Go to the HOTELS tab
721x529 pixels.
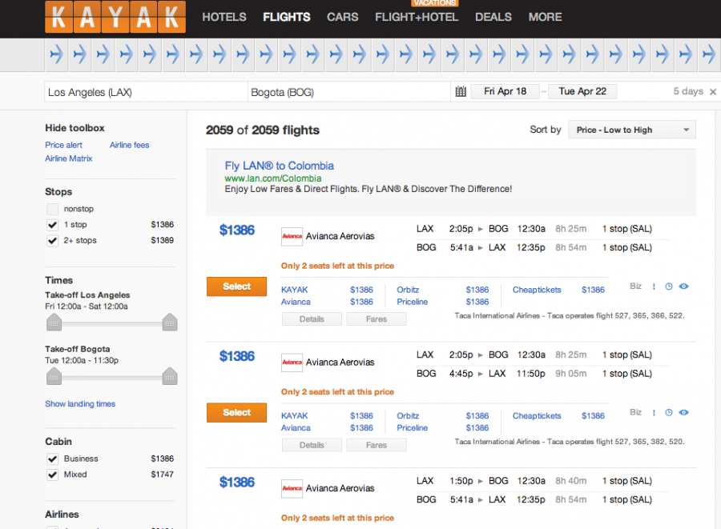pos(224,17)
